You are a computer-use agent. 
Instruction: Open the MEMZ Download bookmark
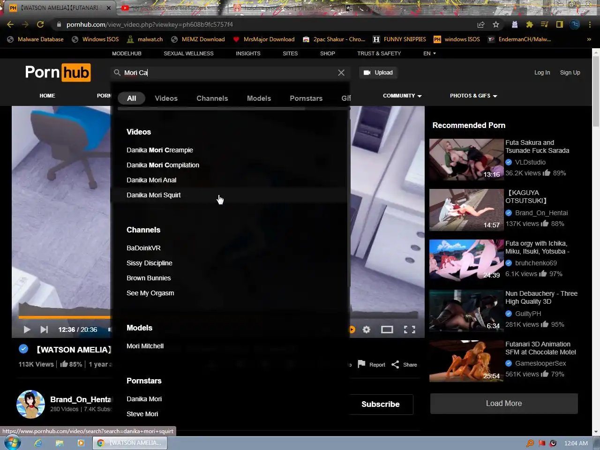pos(198,39)
